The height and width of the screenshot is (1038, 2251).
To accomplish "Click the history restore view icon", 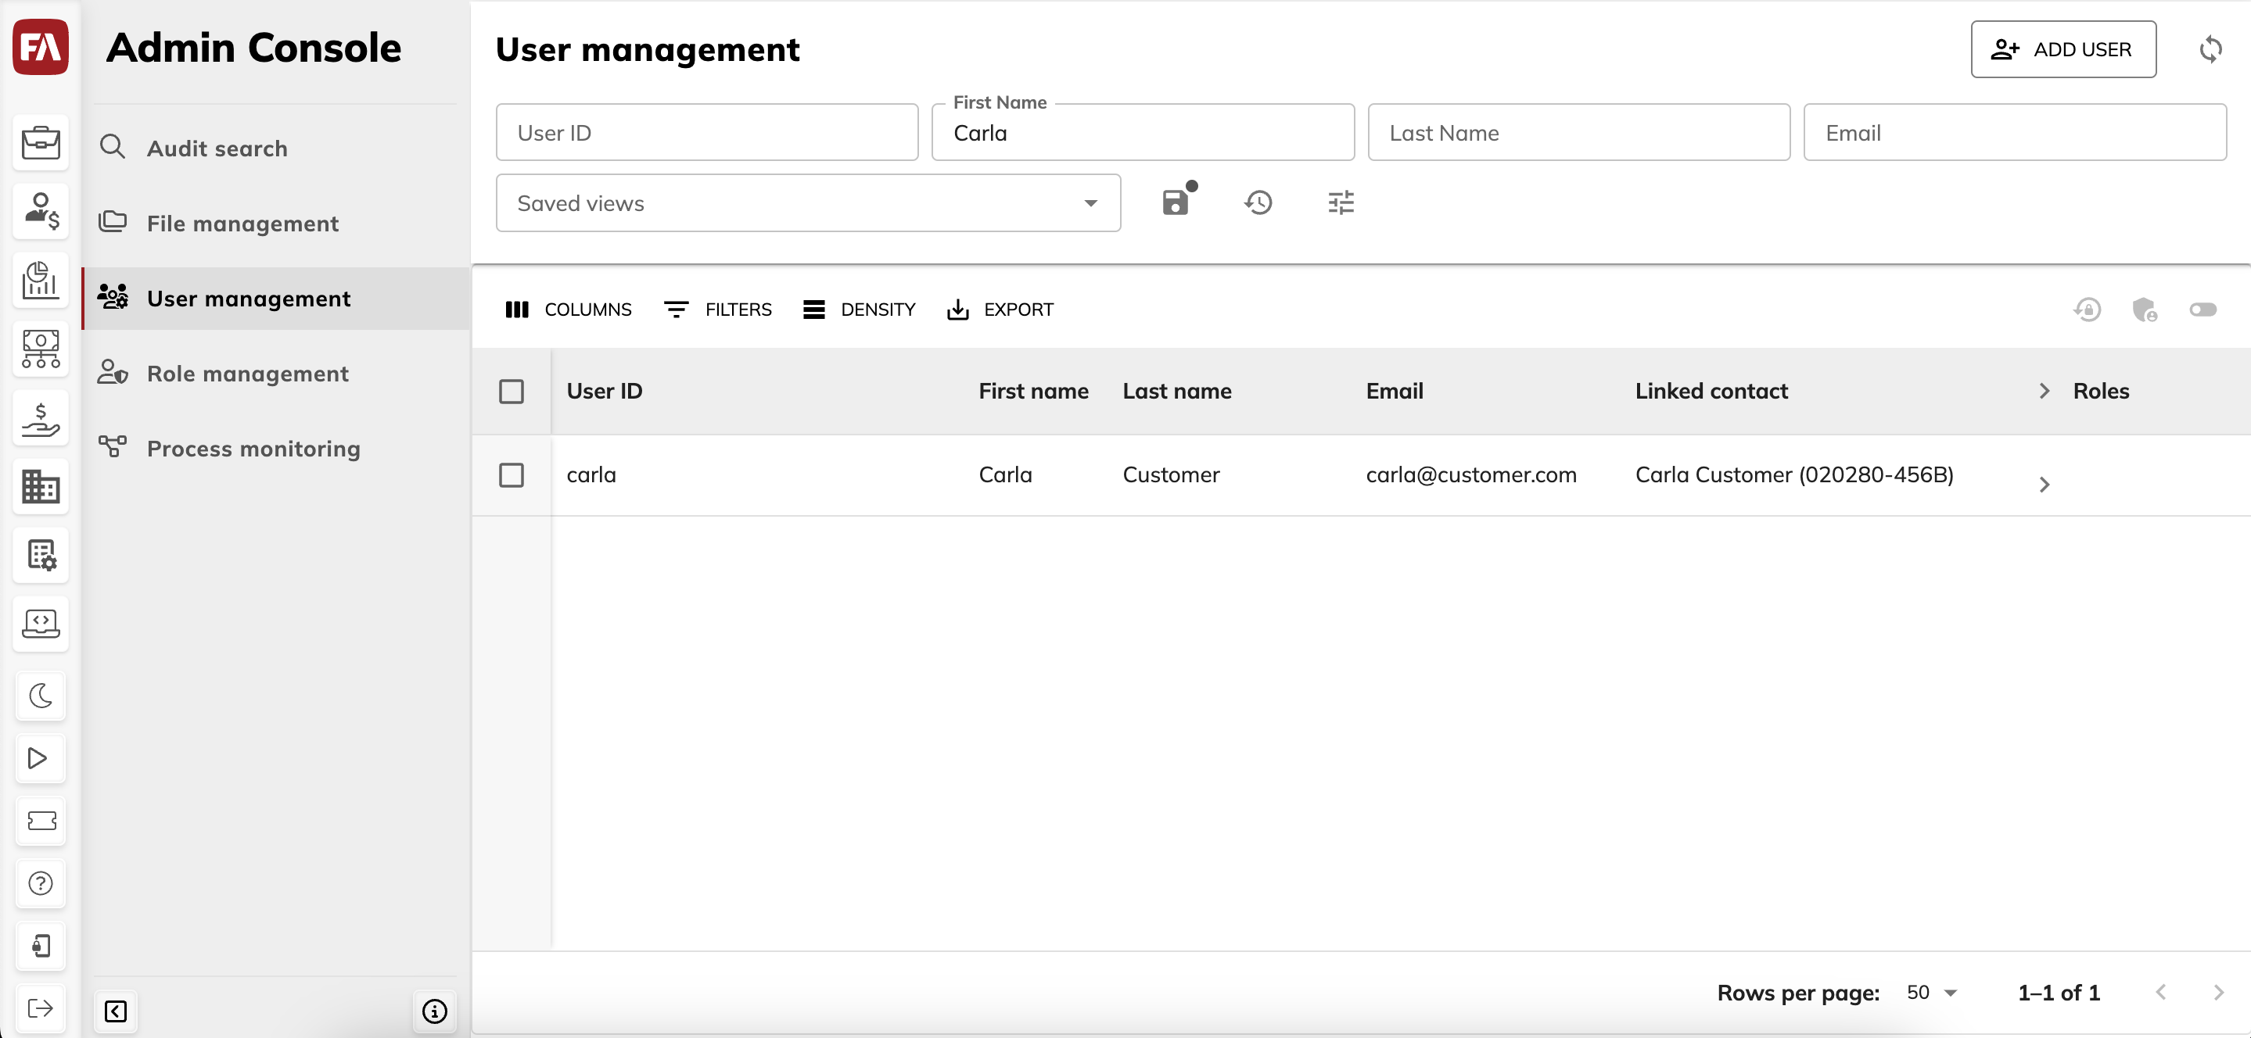I will [x=1258, y=202].
